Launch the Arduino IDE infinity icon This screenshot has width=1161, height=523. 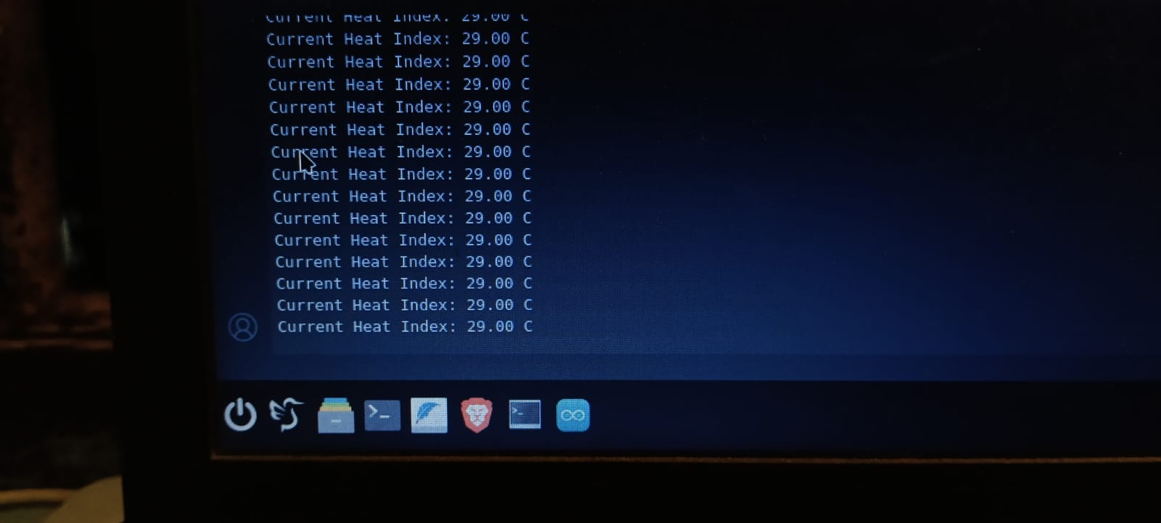pos(573,416)
